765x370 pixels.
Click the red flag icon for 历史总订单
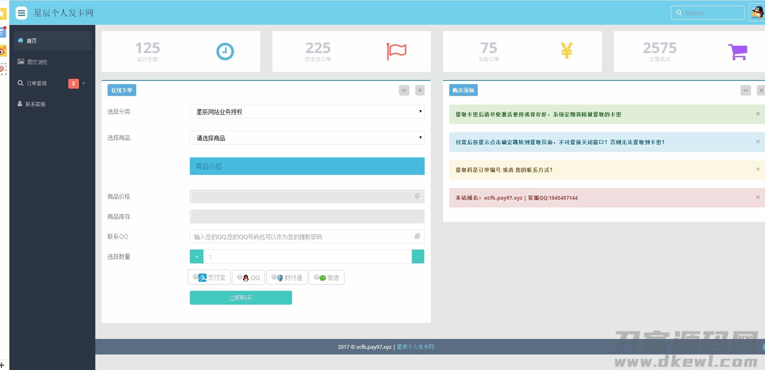pos(396,51)
